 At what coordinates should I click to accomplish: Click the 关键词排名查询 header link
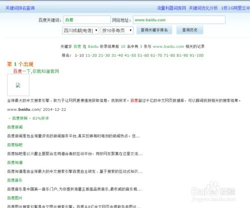[x=20, y=8]
